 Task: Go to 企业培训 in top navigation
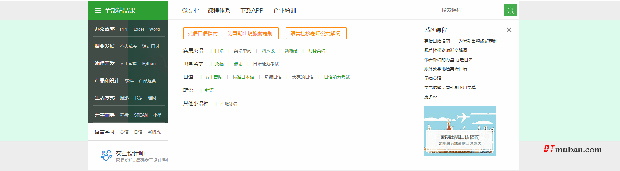tap(284, 11)
